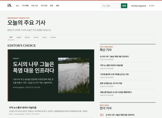Select the 전체 category tab
The height and width of the screenshot is (118, 162).
pos(11,37)
